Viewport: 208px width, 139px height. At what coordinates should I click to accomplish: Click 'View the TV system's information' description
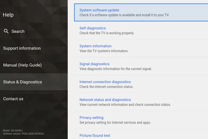tap(104, 51)
